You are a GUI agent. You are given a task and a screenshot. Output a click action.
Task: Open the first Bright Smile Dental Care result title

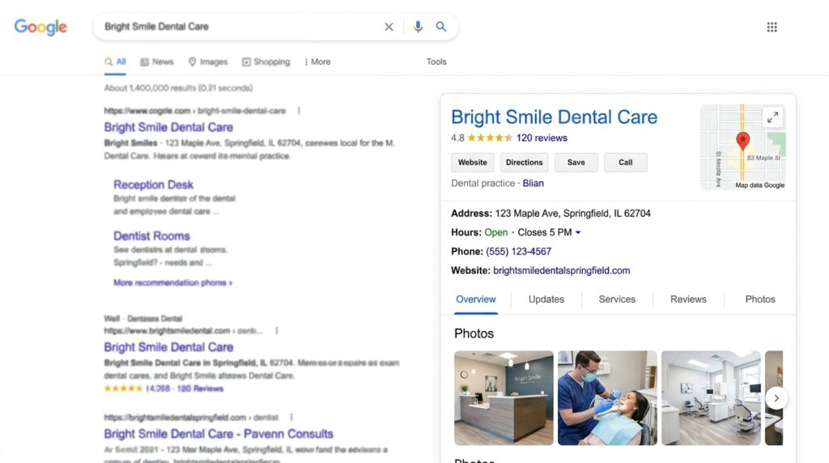[168, 127]
